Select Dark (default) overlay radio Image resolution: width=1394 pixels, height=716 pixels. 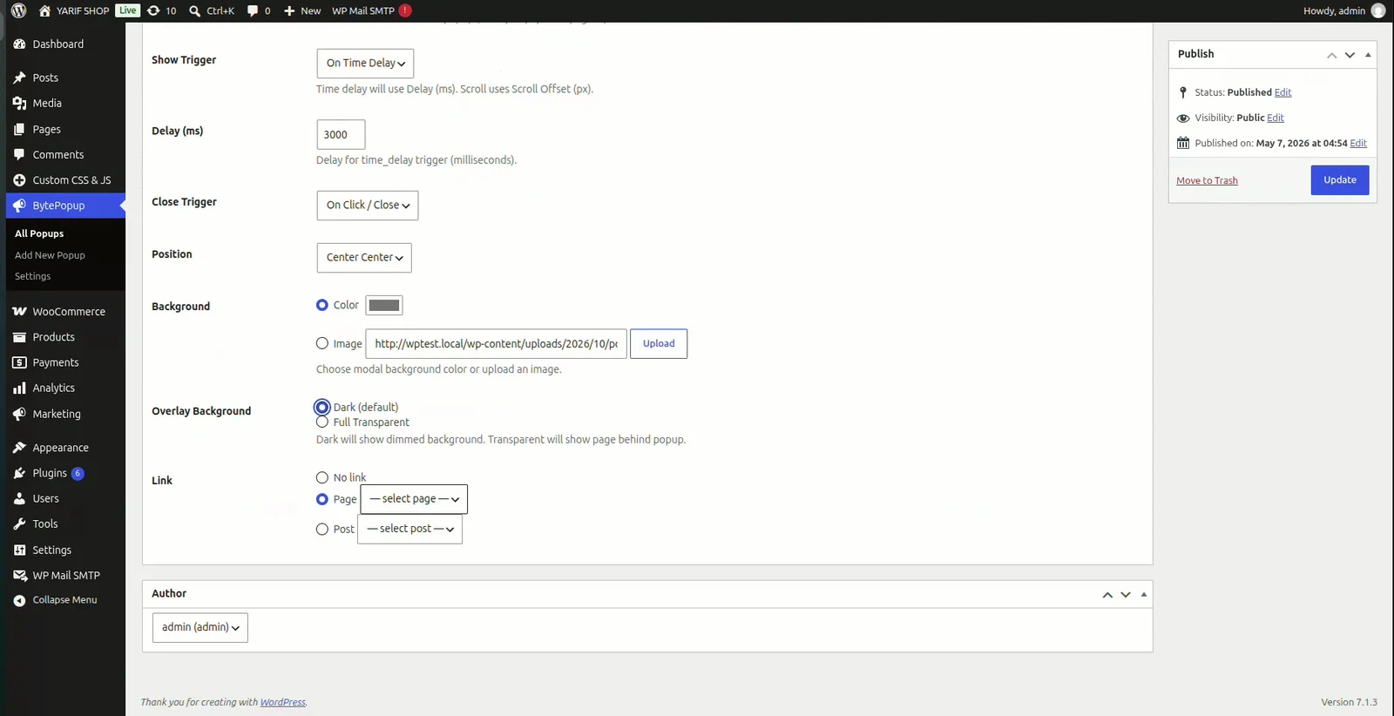[x=322, y=407]
